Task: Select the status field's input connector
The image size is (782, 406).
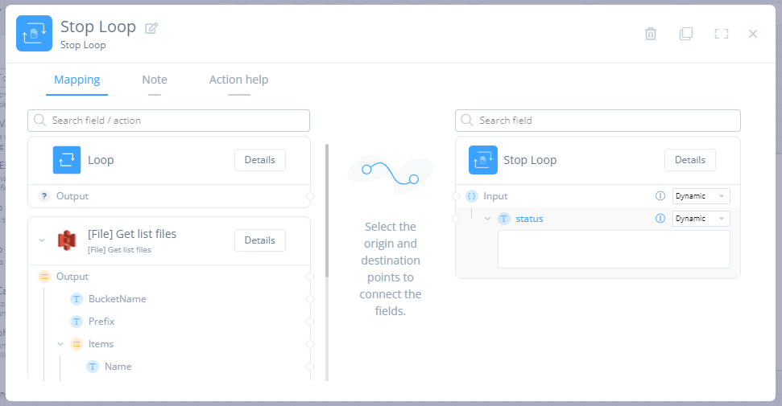Action: tap(456, 219)
